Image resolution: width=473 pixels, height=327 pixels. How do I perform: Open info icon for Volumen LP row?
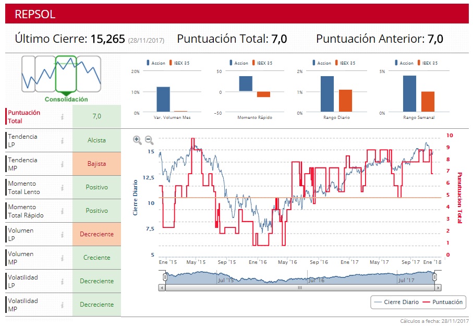[63, 234]
